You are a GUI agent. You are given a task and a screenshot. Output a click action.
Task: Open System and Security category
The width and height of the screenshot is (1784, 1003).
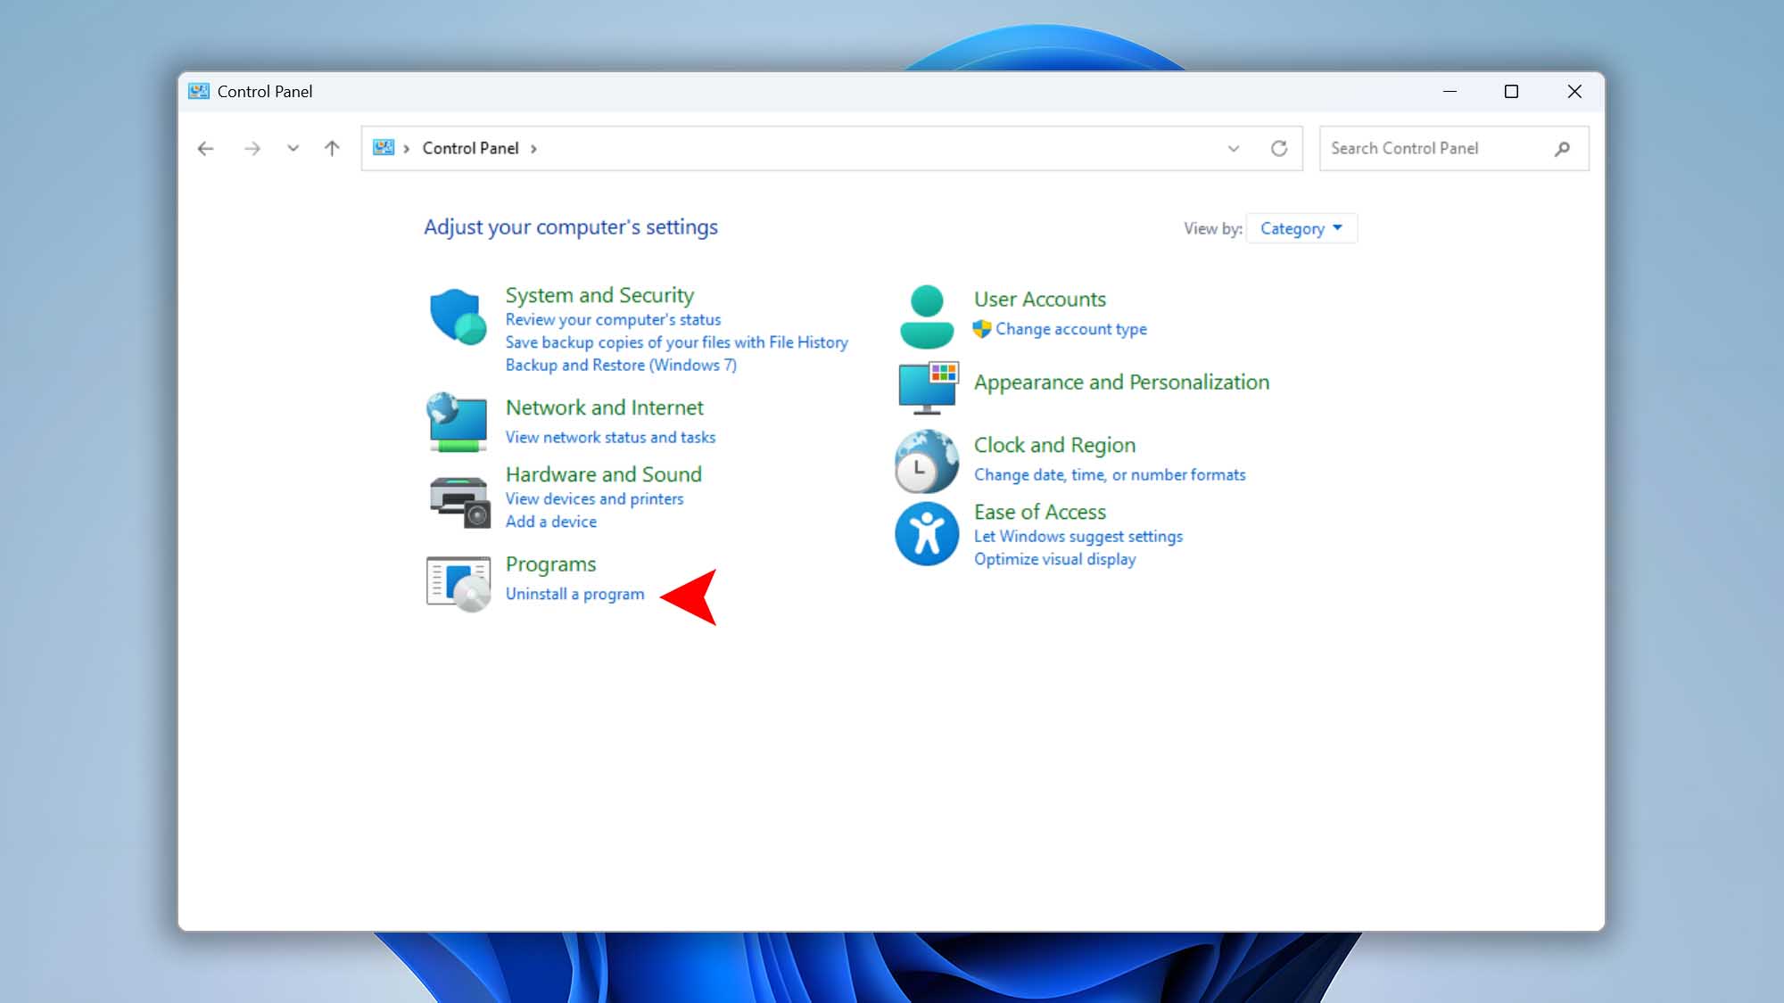(599, 295)
